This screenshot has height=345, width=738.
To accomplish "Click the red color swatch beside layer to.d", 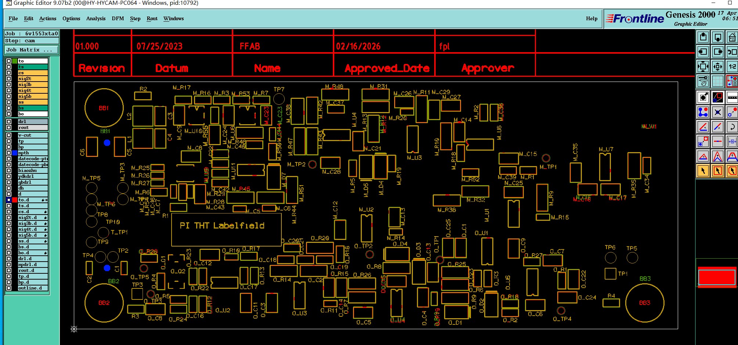I will click(x=15, y=200).
